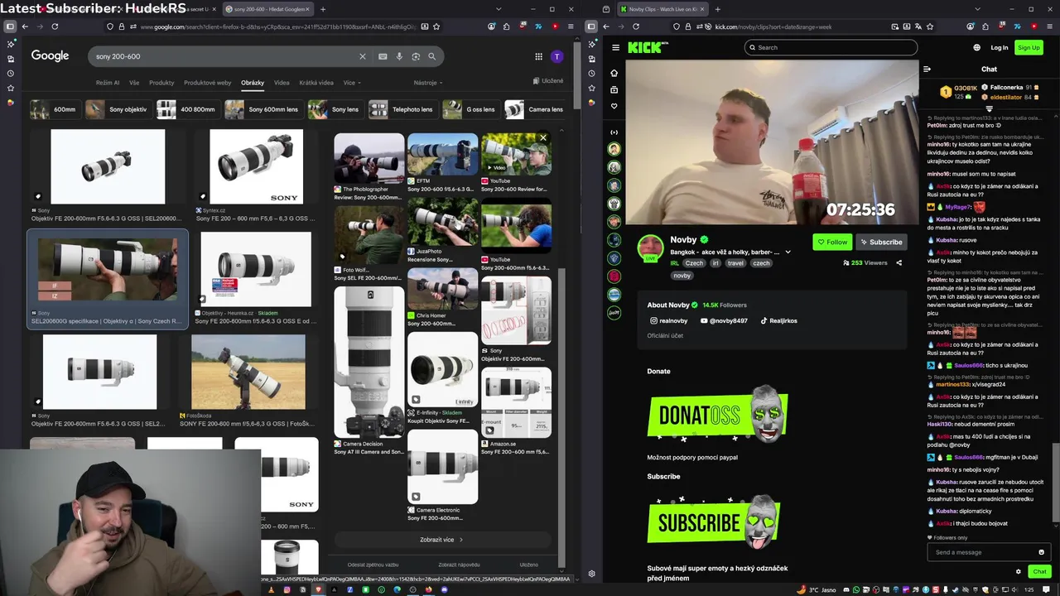This screenshot has height=596, width=1060.
Task: Filter by the Telephoto lens chip
Action: pos(402,109)
